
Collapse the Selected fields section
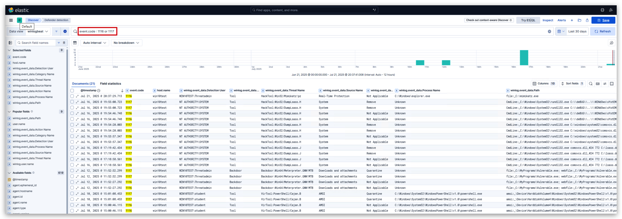click(9, 50)
